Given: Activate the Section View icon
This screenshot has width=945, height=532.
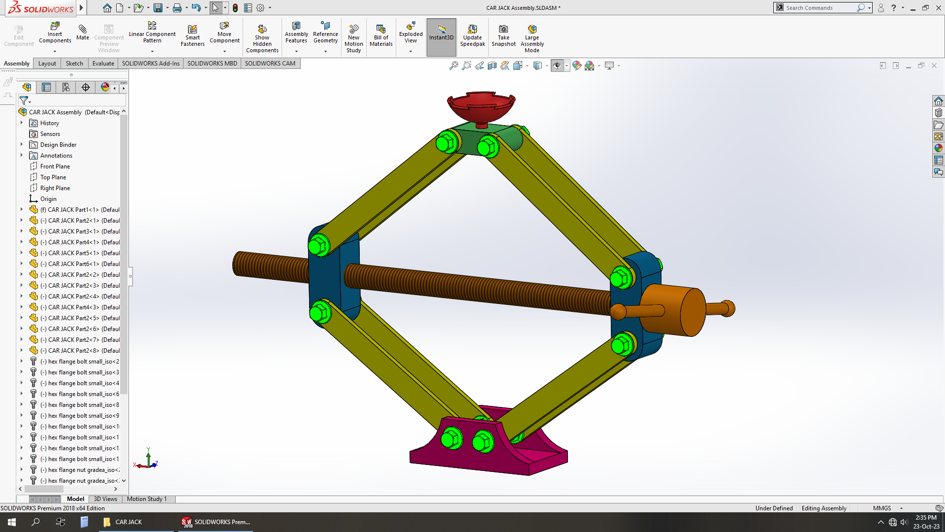Looking at the screenshot, I should [492, 66].
